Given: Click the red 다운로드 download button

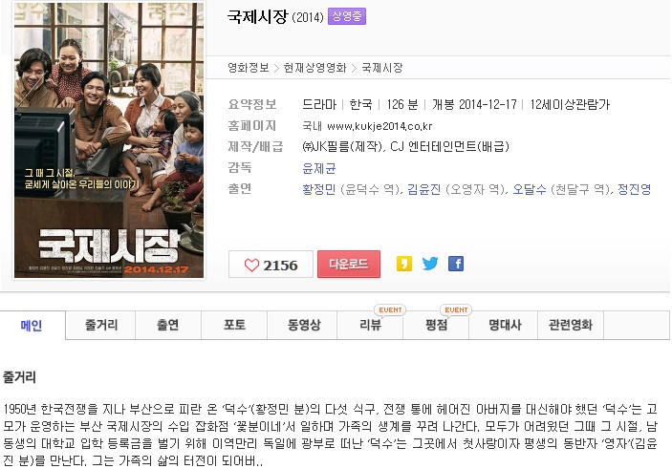Looking at the screenshot, I should [349, 265].
